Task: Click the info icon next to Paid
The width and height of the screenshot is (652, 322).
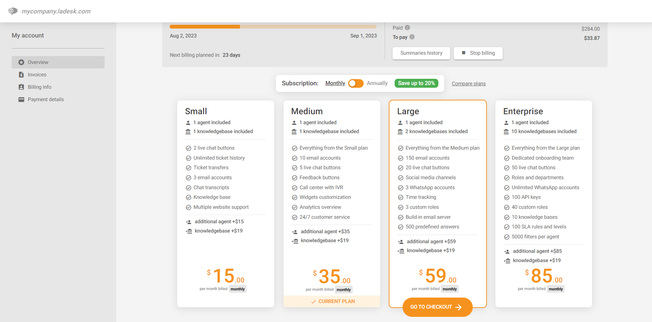Action: click(407, 28)
